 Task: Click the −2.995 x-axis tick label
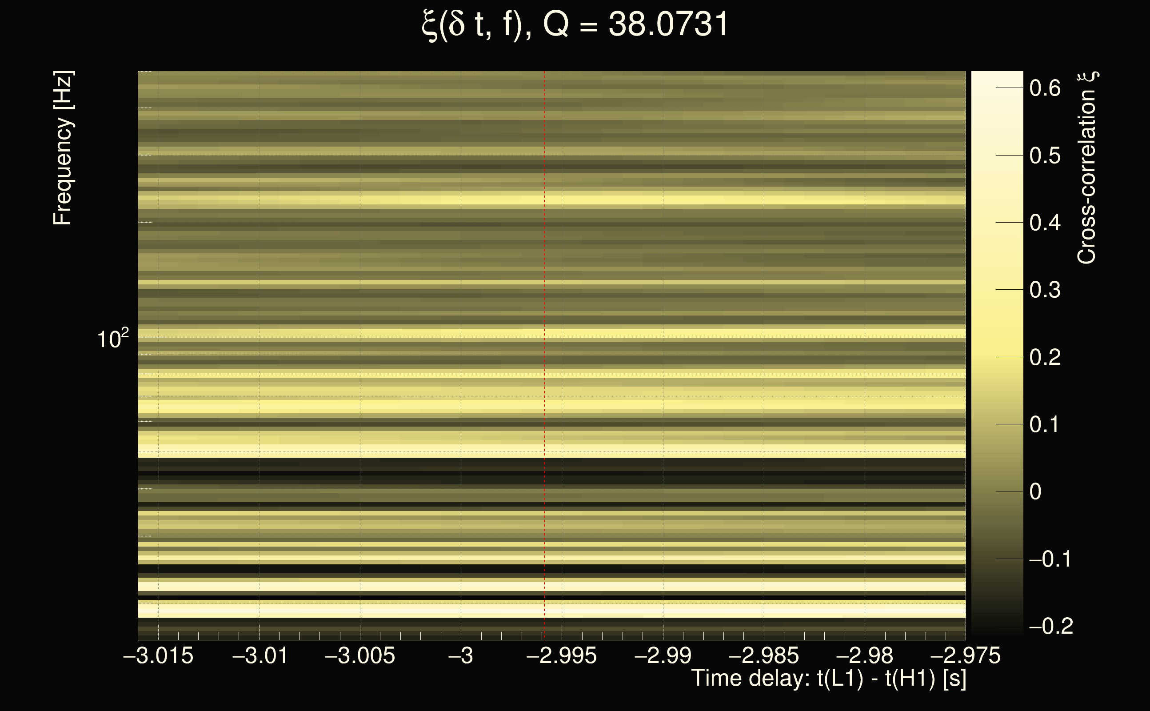click(562, 656)
